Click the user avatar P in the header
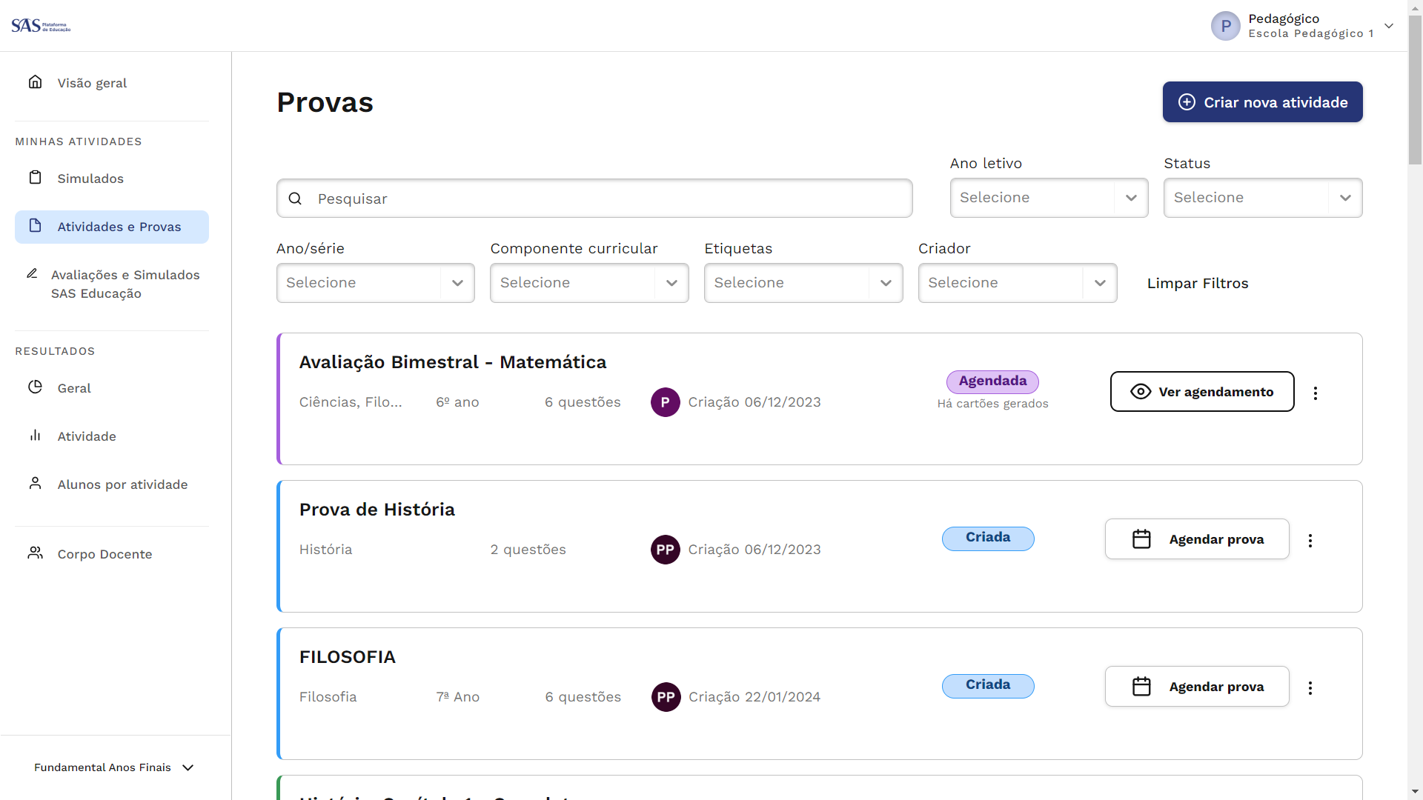 pyautogui.click(x=1226, y=26)
